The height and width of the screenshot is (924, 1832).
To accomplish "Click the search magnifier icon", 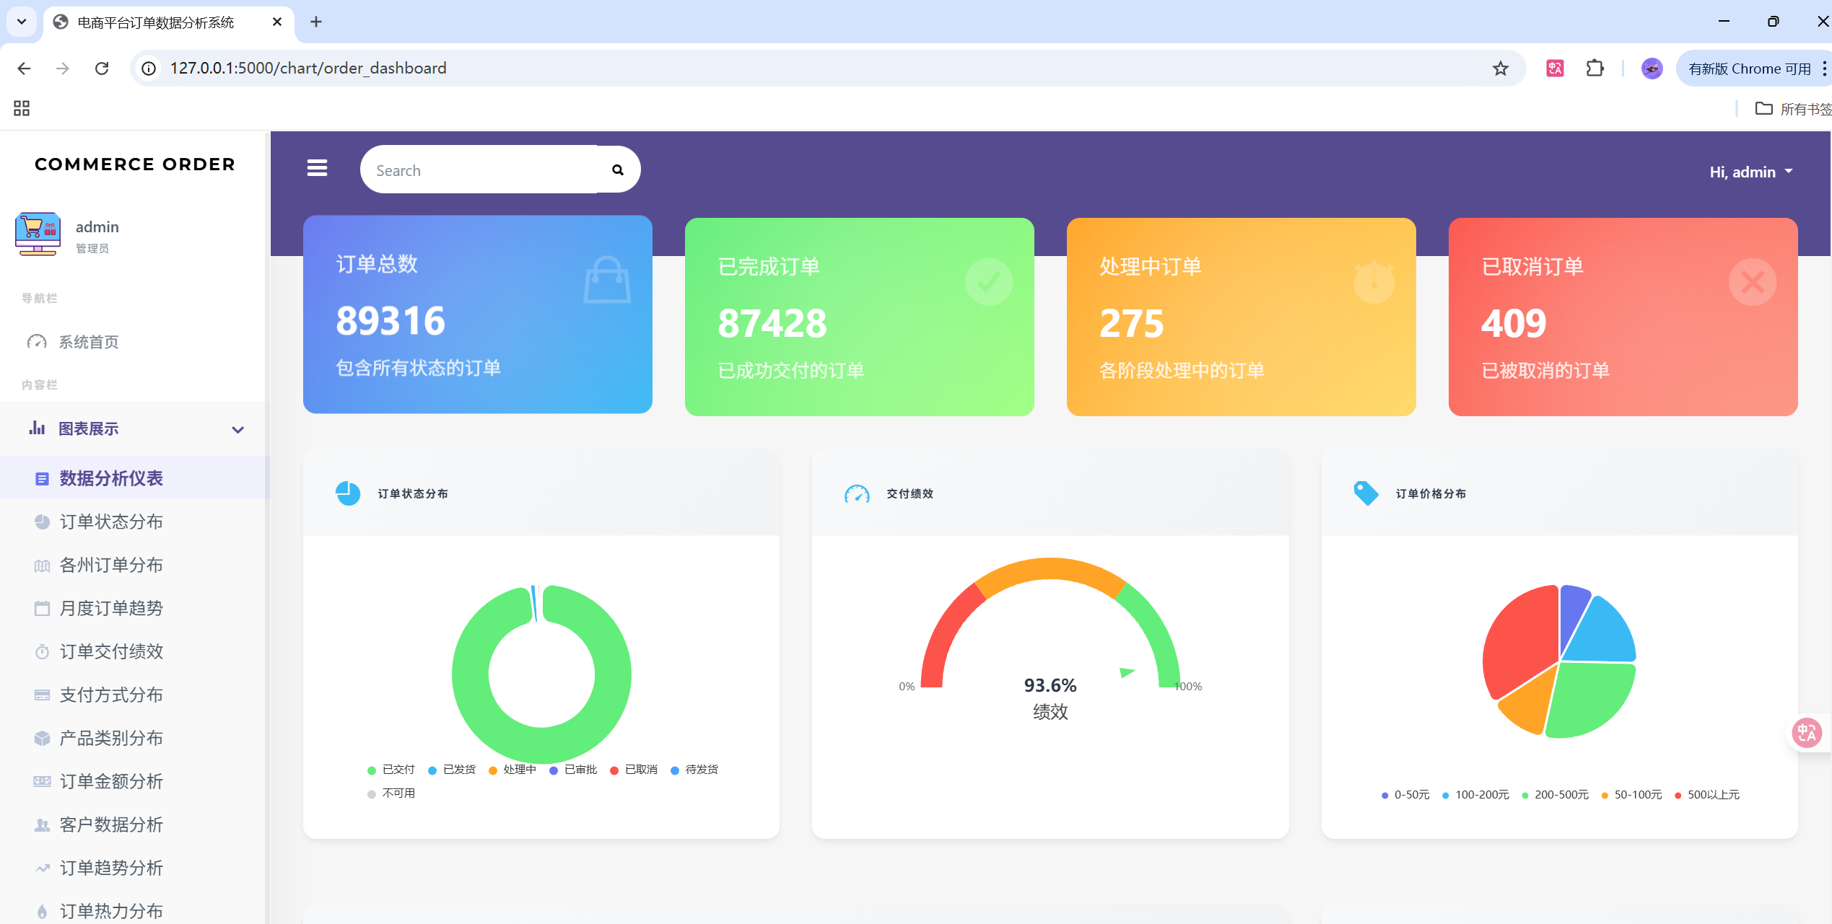I will pos(617,170).
